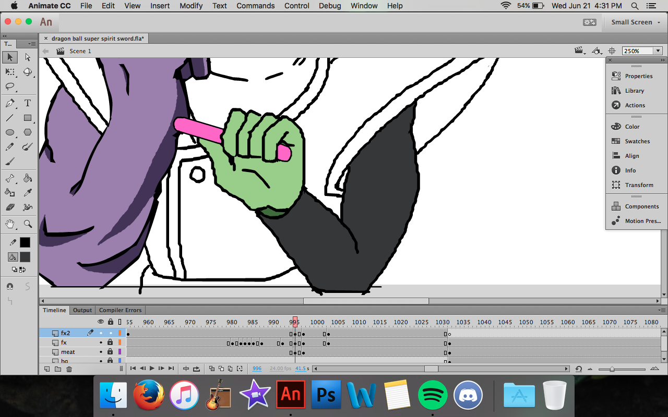Viewport: 668px width, 417px height.
Task: Select the Oval tool
Action: point(9,132)
